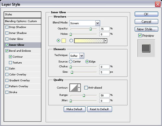This screenshot has width=162, height=126.
Task: Select the gradient radio button
Action: click(x=71, y=41)
